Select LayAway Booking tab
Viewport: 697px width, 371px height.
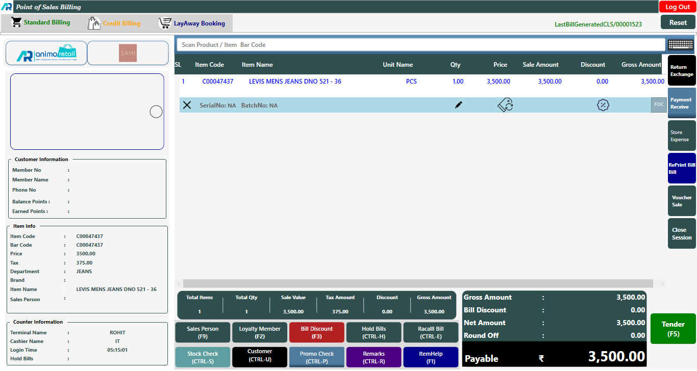pos(192,23)
